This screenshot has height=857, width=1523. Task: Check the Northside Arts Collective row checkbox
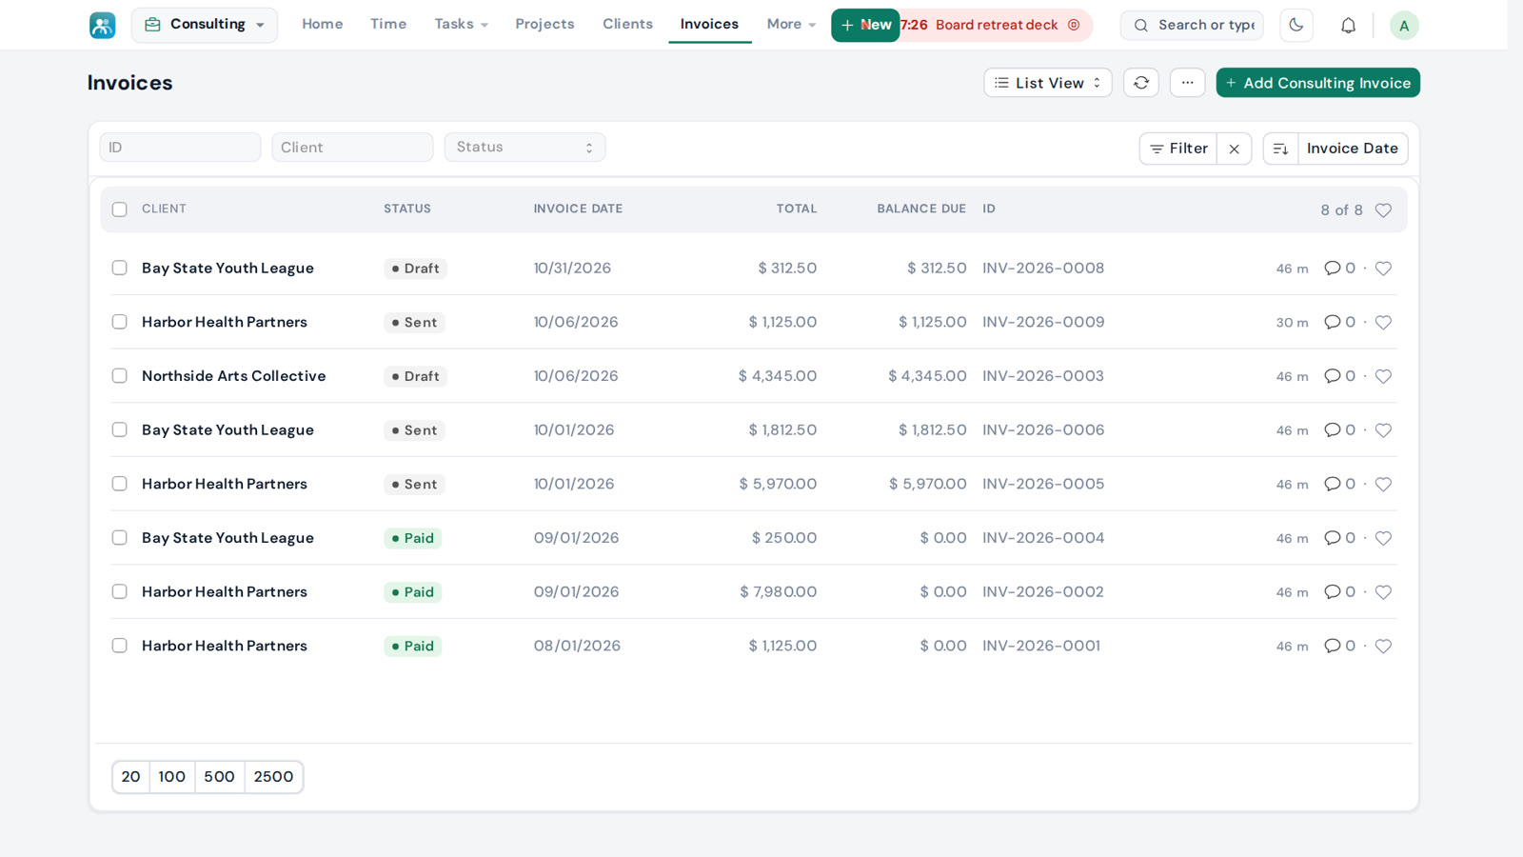click(x=119, y=376)
